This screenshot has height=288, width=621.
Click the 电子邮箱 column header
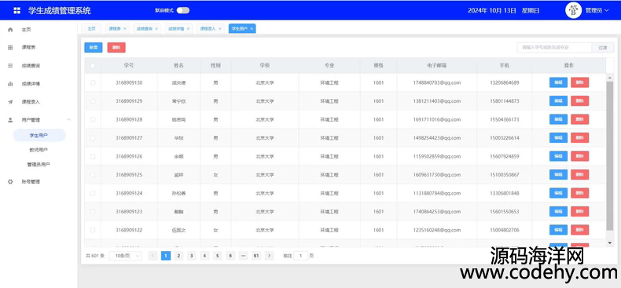(436, 66)
